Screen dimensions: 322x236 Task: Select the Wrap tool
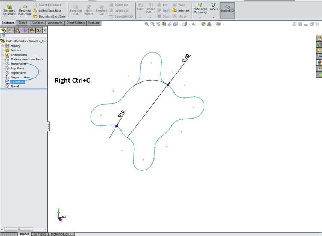[179, 5]
